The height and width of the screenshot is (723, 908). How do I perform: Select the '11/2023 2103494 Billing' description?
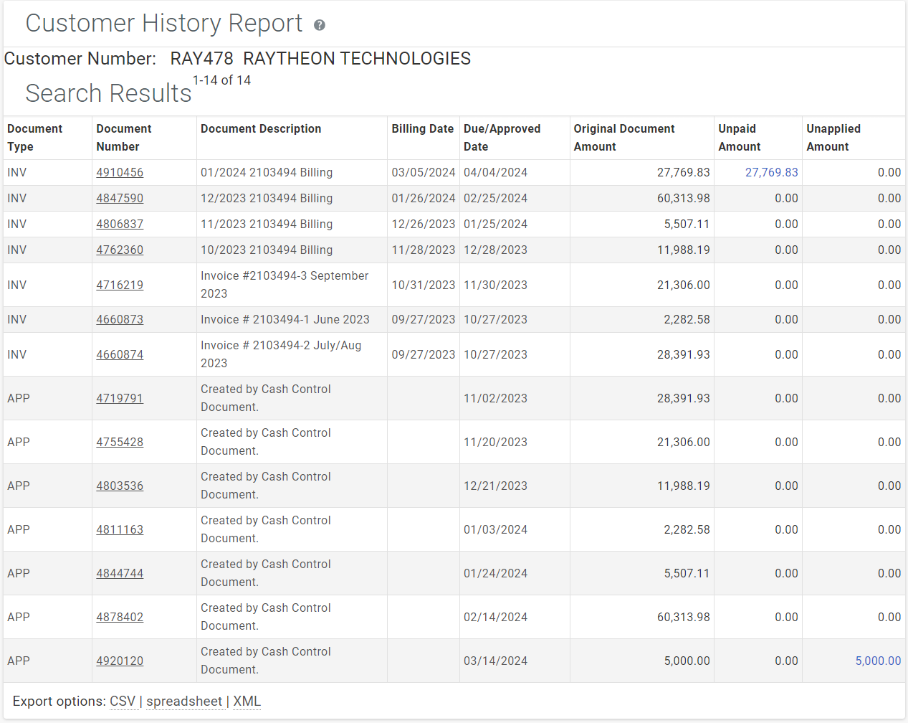coord(267,224)
